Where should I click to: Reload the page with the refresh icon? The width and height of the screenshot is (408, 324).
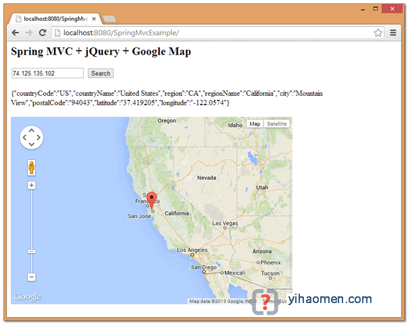tap(43, 33)
